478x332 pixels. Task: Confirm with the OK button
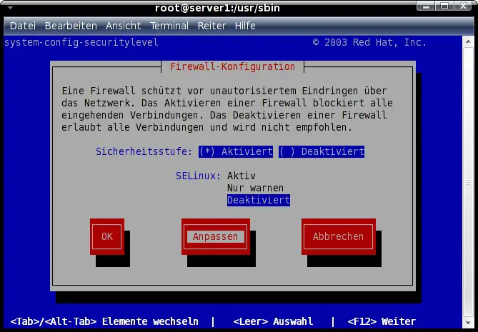coord(107,236)
